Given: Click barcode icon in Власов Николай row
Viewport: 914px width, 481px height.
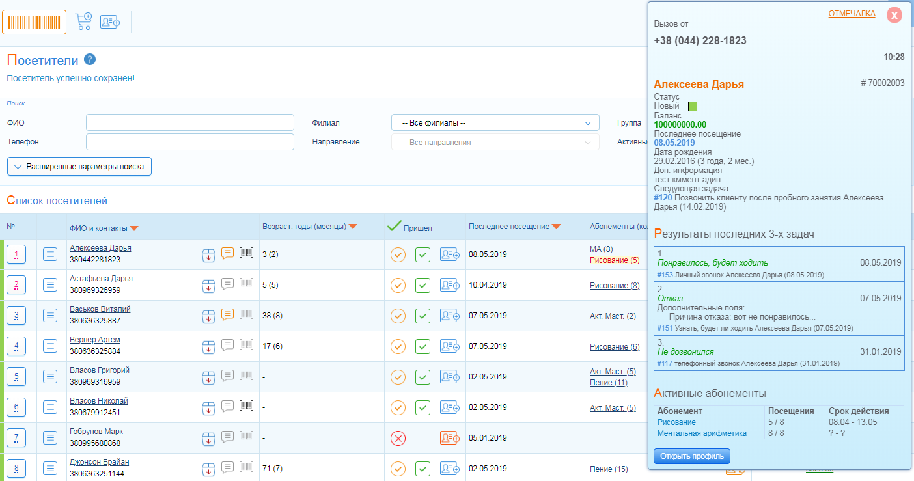Looking at the screenshot, I should point(246,406).
